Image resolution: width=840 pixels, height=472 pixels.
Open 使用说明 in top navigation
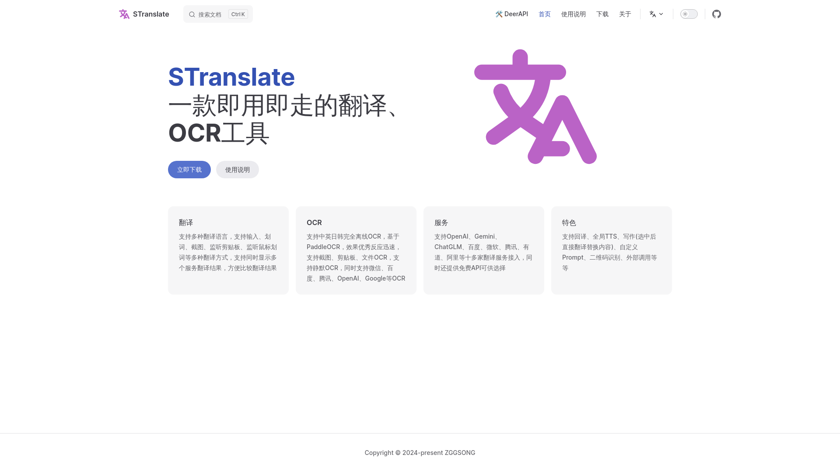[x=574, y=14]
